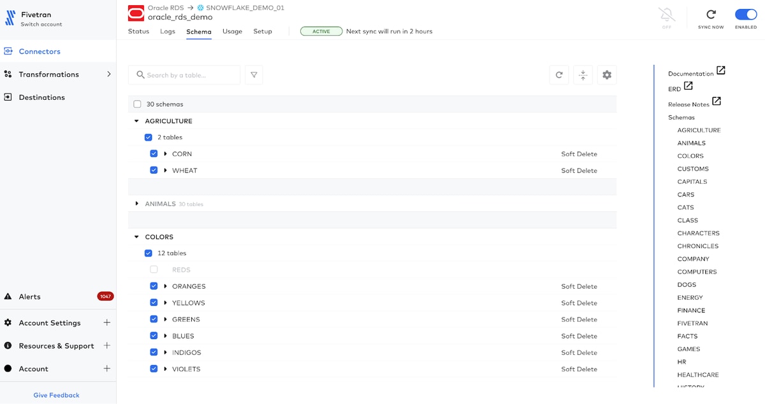Jump to HEALTHCARE in schemas list
The height and width of the screenshot is (404, 765).
tap(698, 375)
